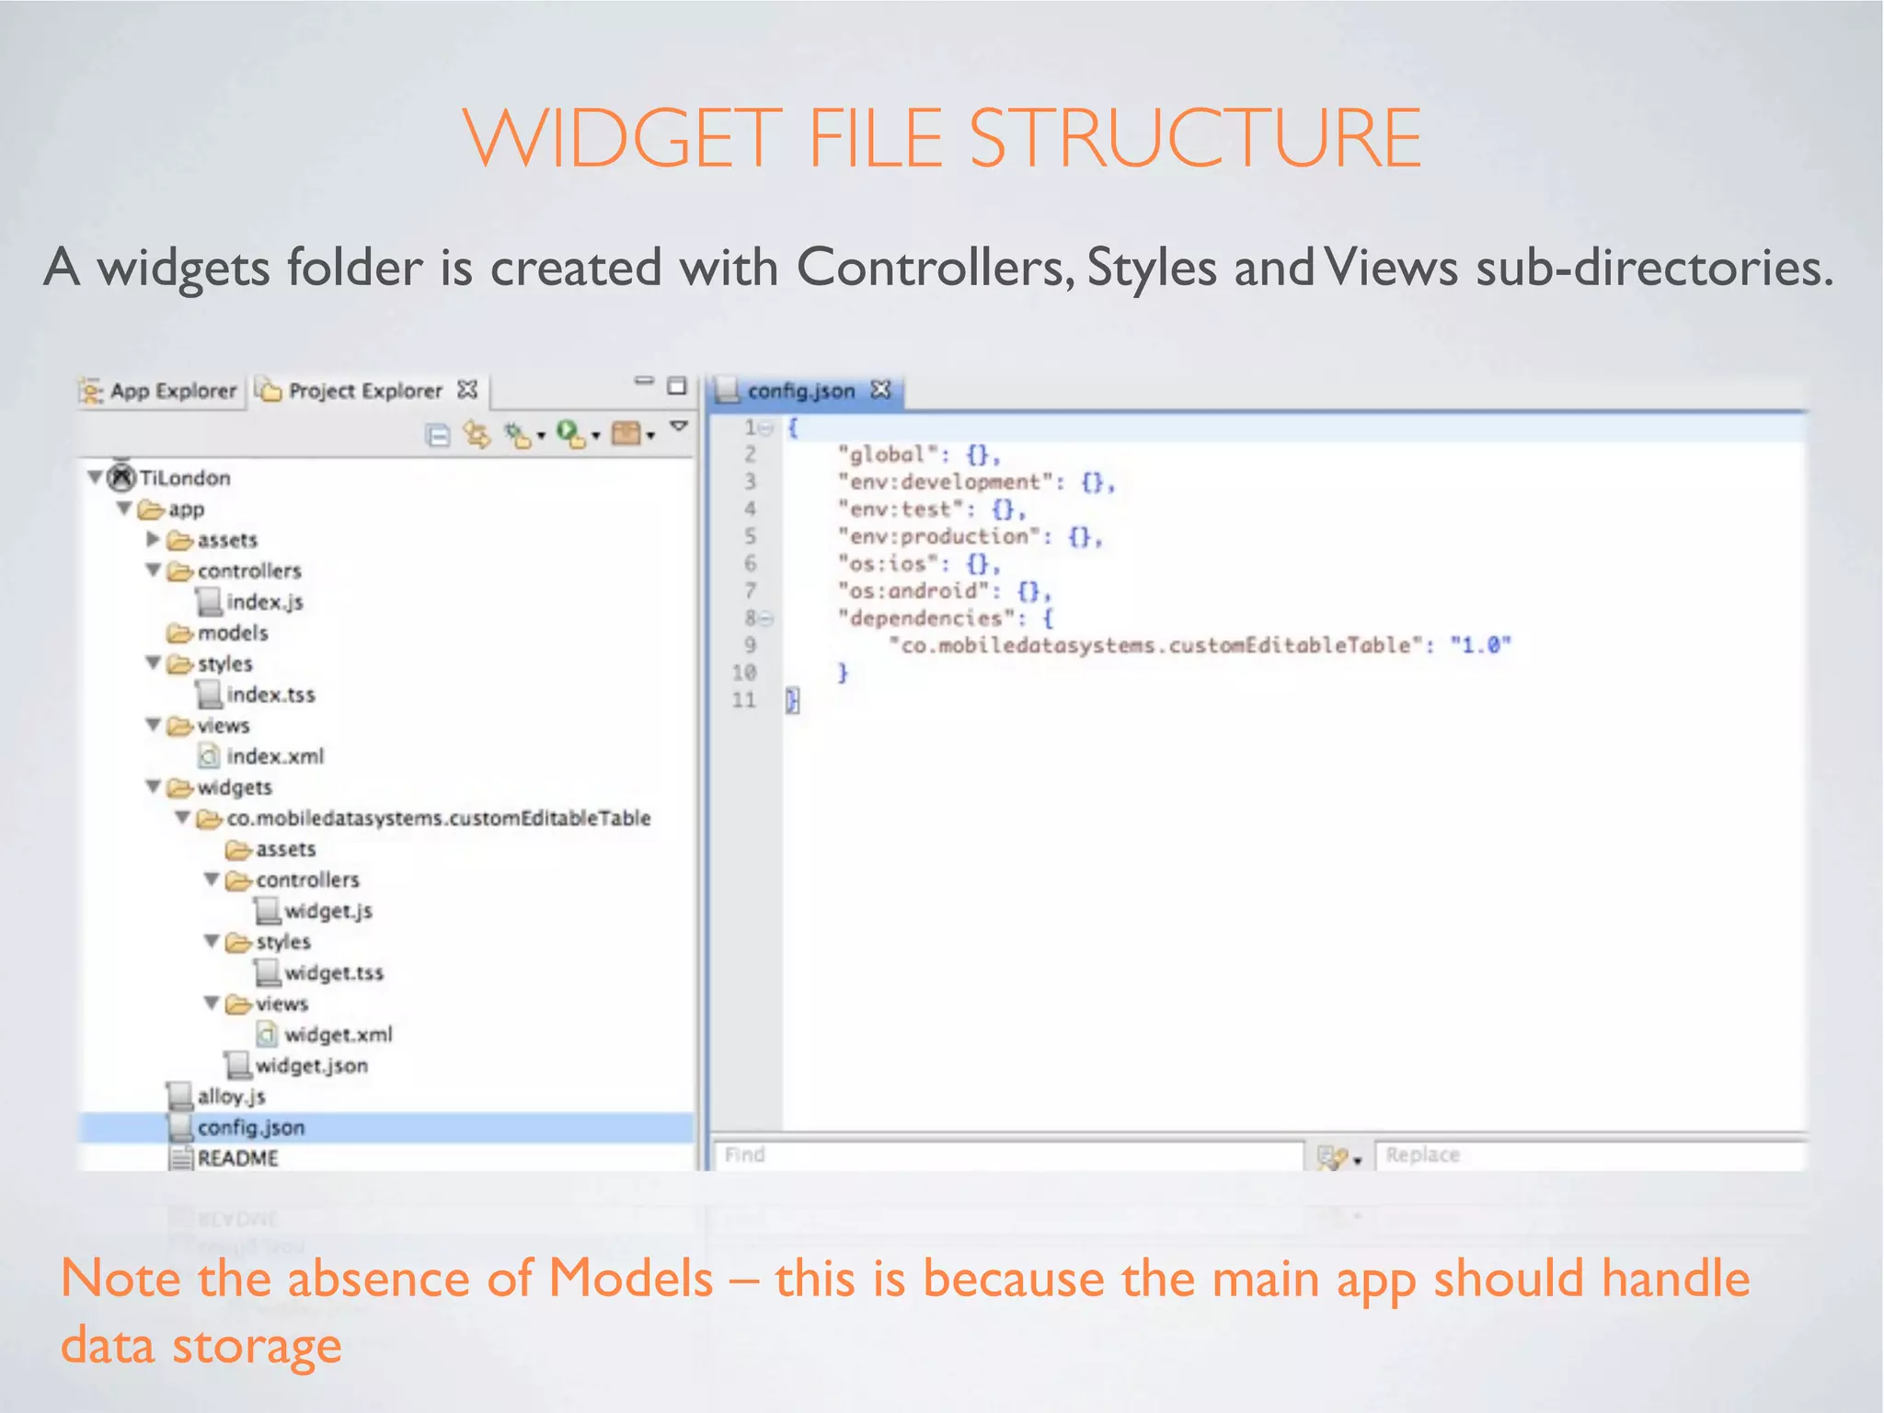Fold the dependencies block at line 8
The height and width of the screenshot is (1413, 1884).
tap(766, 619)
